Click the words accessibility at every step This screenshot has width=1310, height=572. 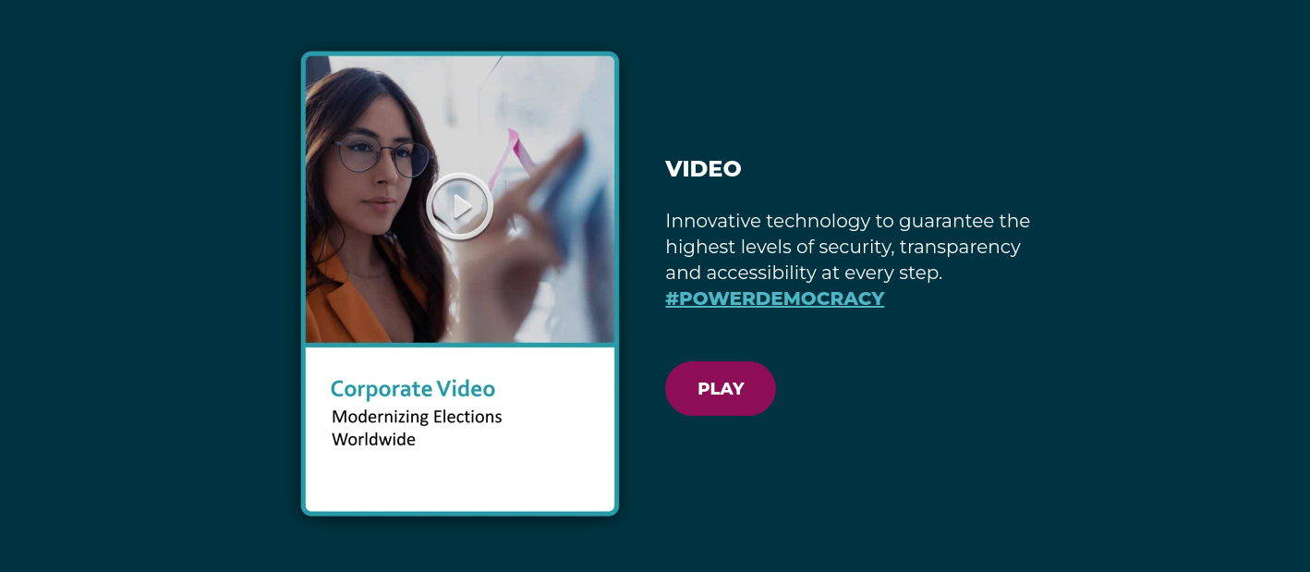coord(823,273)
